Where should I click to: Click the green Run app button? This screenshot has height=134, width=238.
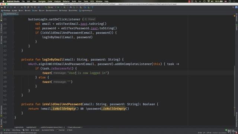tap(58, 7)
